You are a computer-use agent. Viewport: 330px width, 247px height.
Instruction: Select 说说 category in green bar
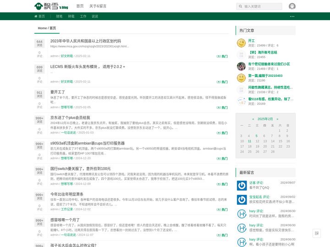coord(95,16)
